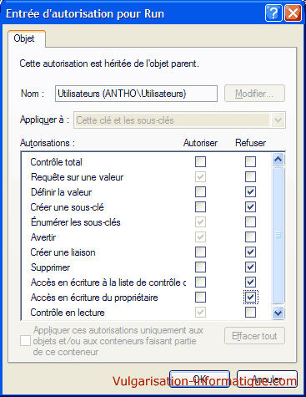Uncheck Refuser for Accès en écriture du propriétaire
This screenshot has height=397, width=306.
tap(250, 298)
